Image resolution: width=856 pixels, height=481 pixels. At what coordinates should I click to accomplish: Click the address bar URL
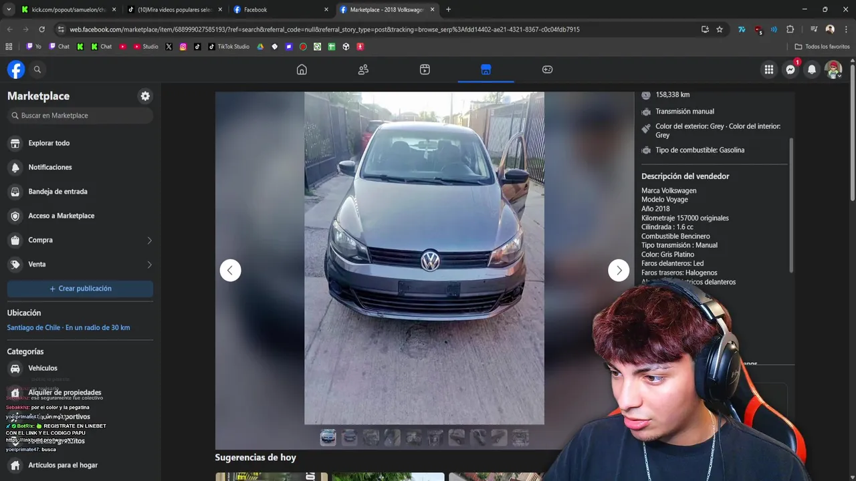point(324,29)
